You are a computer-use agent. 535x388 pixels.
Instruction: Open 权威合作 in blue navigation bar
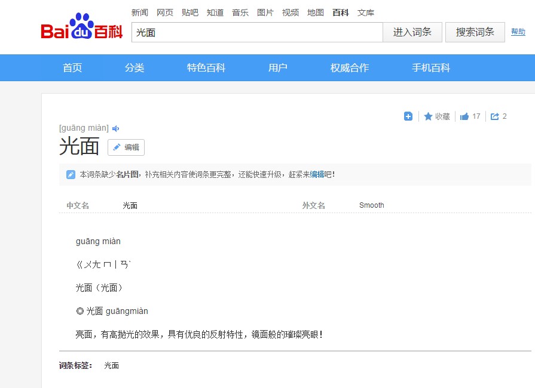(350, 68)
